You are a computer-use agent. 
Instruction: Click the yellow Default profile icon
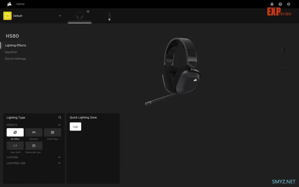7,16
